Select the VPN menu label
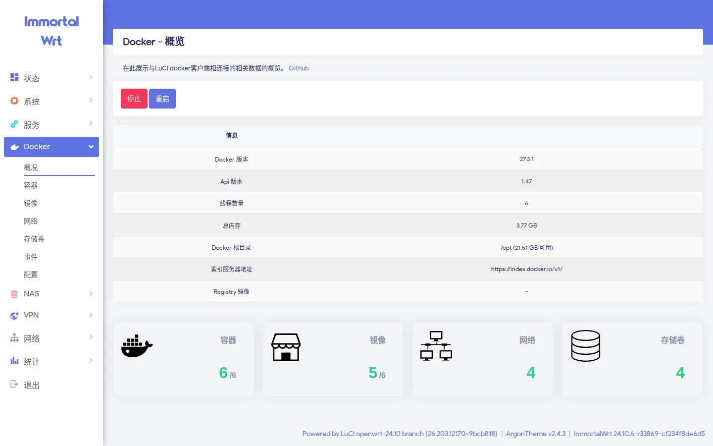The height and width of the screenshot is (446, 713). click(31, 315)
